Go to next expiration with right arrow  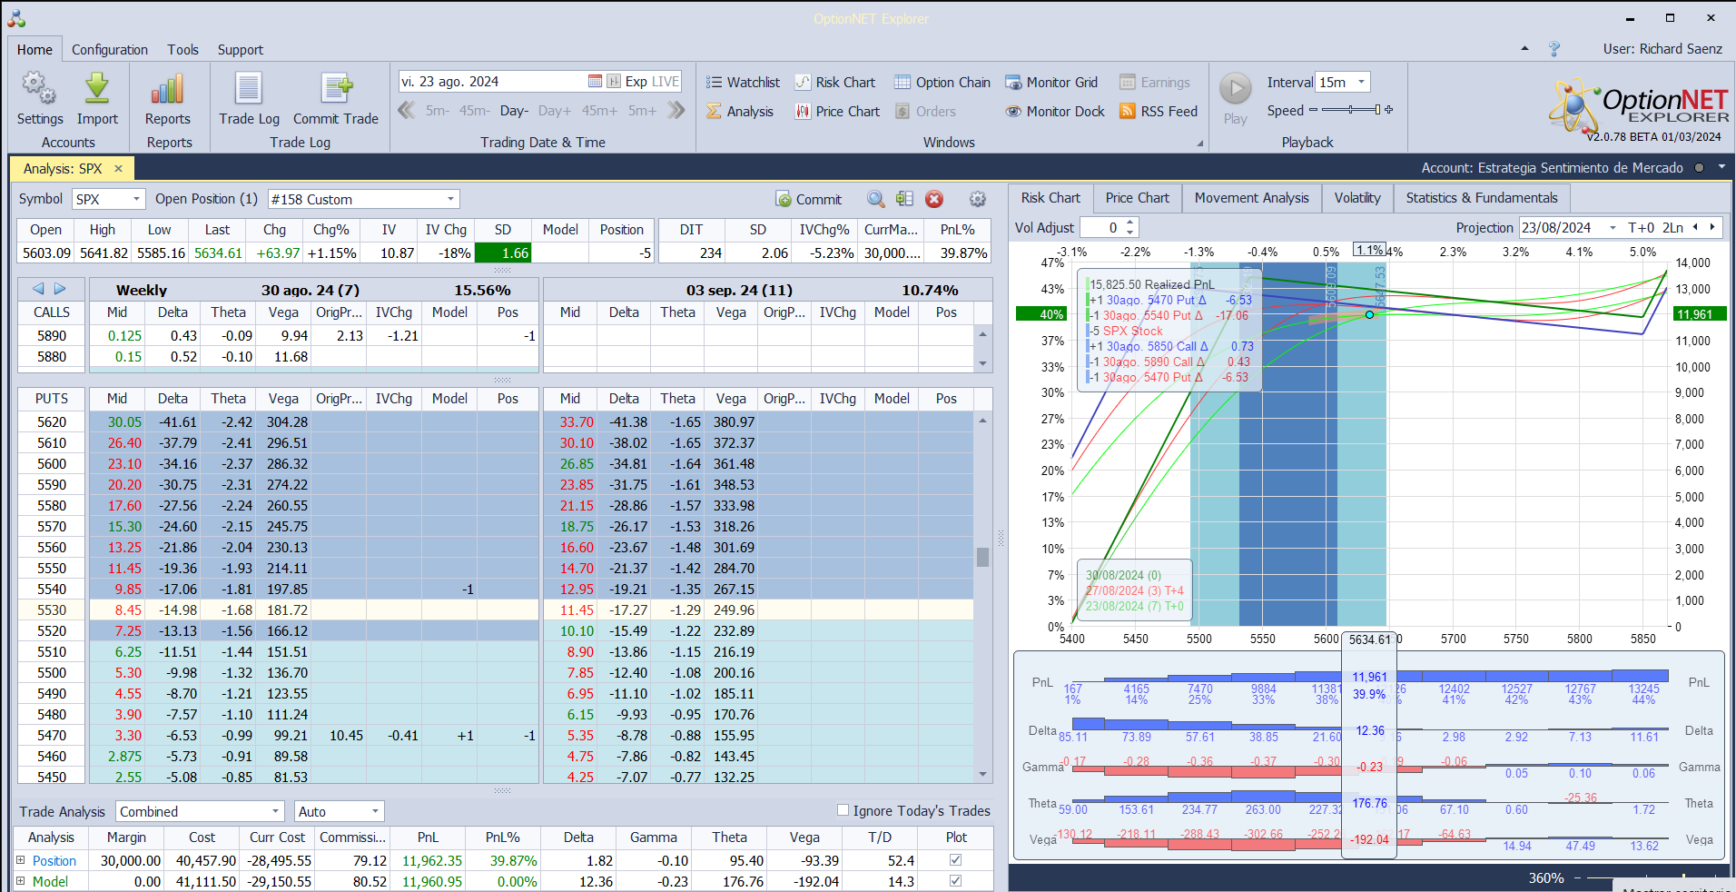tap(60, 289)
